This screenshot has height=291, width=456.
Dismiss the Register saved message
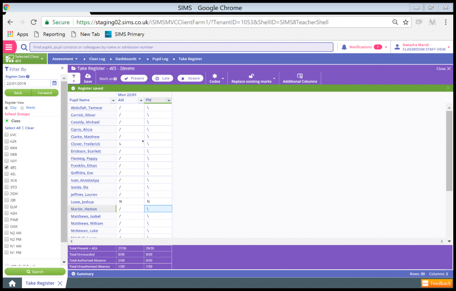pos(448,88)
